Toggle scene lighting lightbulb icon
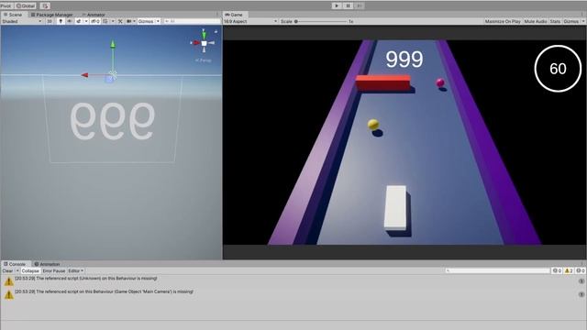587x330 pixels. click(x=61, y=21)
